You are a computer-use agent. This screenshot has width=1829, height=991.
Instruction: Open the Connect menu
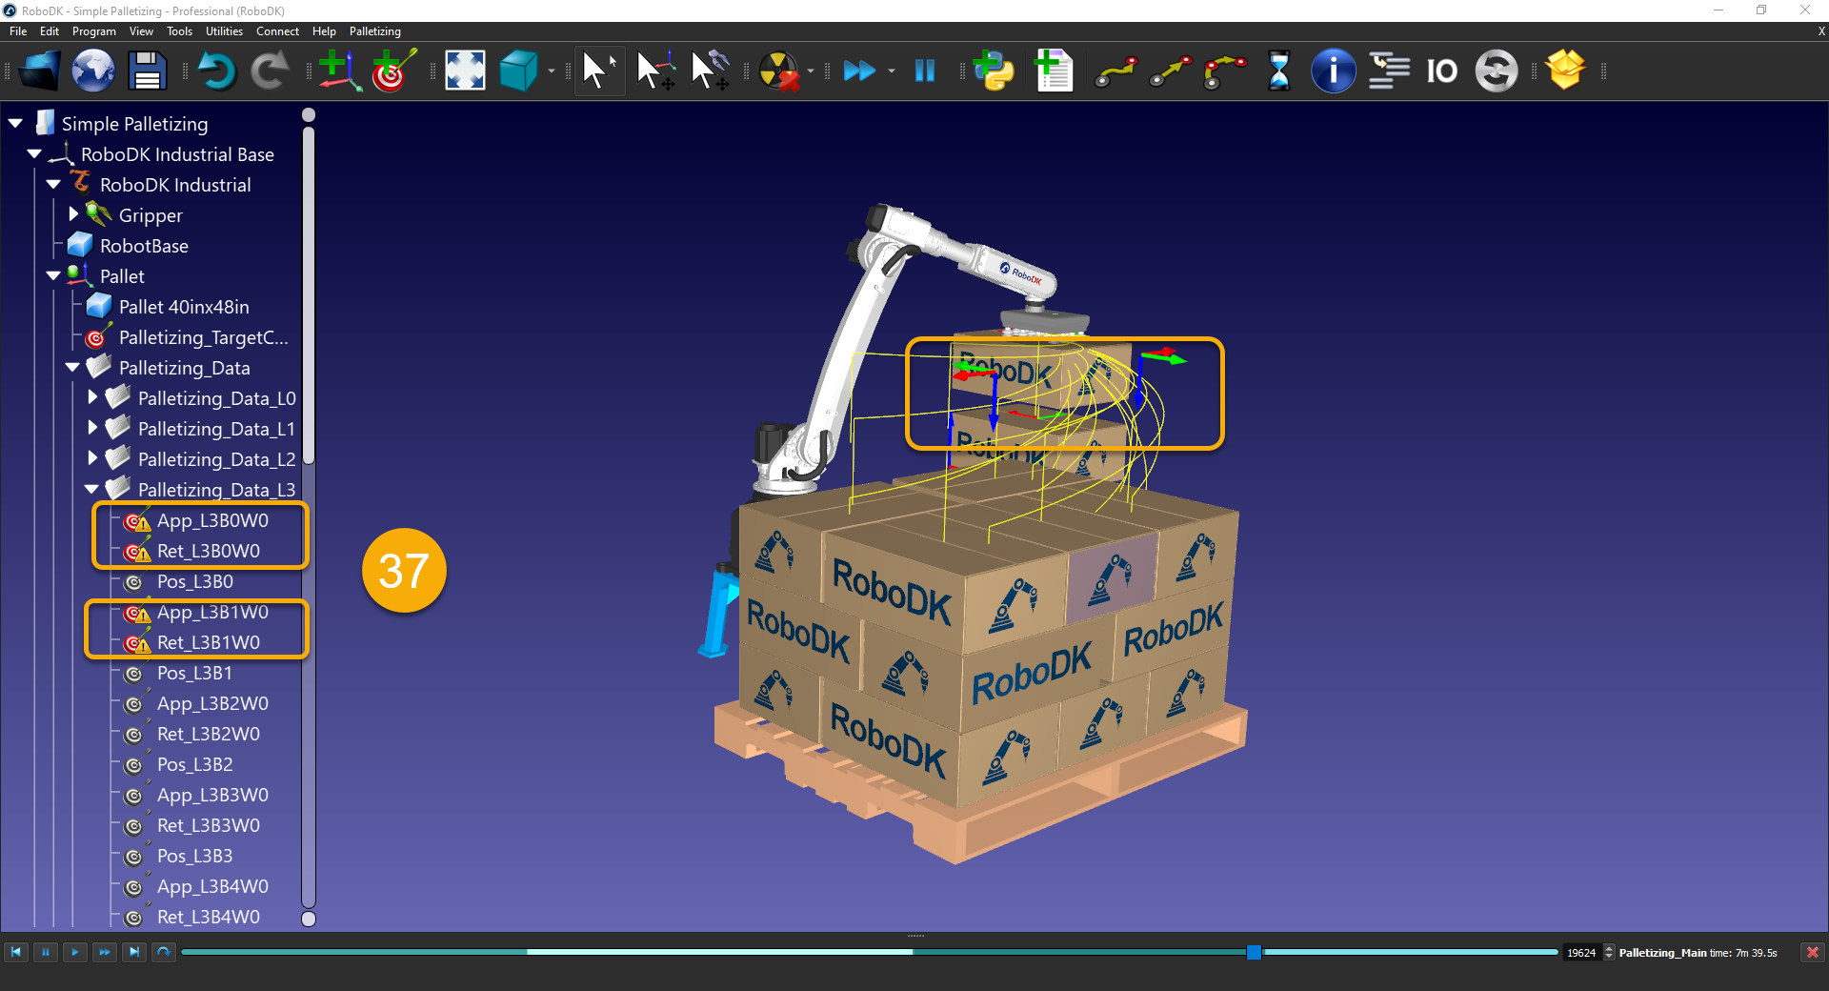coord(277,31)
